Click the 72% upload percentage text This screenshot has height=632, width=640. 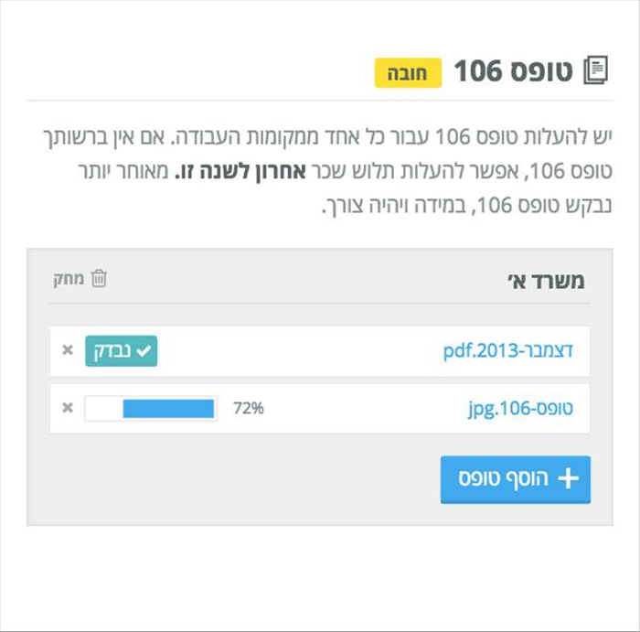coord(248,408)
